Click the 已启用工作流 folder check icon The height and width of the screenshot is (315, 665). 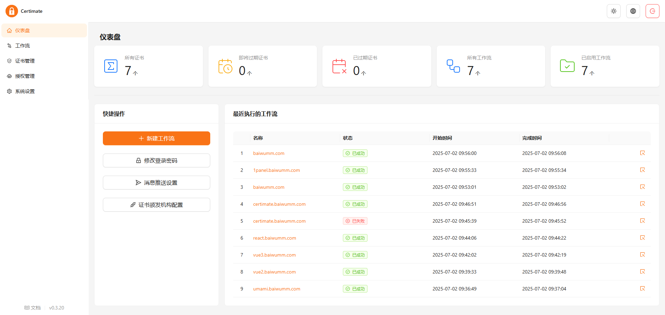pyautogui.click(x=567, y=66)
